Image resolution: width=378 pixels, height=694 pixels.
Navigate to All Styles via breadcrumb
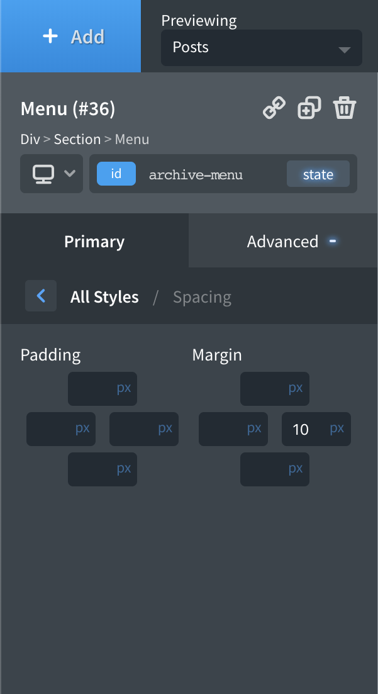pyautogui.click(x=104, y=296)
